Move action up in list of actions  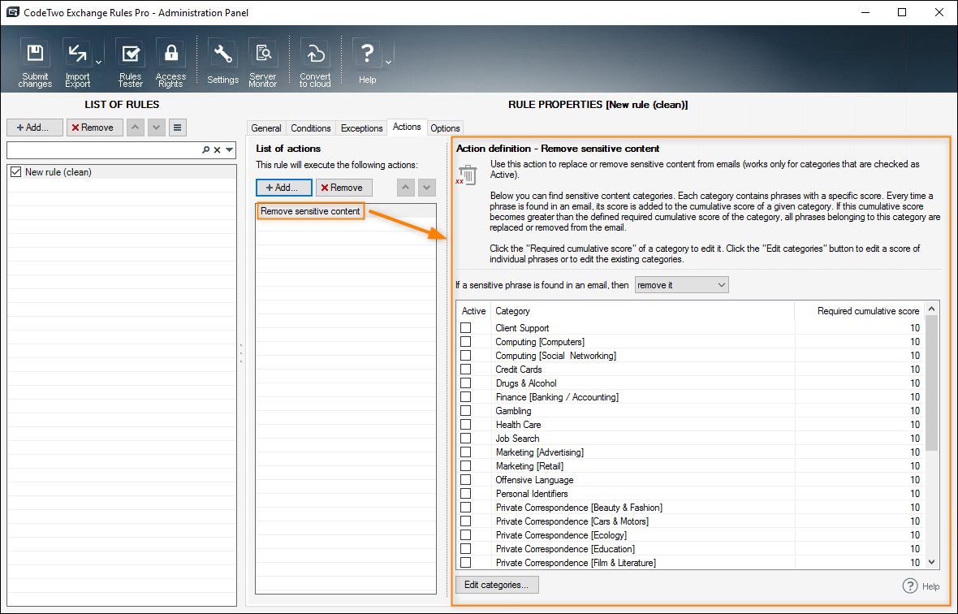406,188
